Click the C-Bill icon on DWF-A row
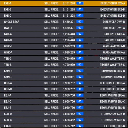 pos(80,28)
